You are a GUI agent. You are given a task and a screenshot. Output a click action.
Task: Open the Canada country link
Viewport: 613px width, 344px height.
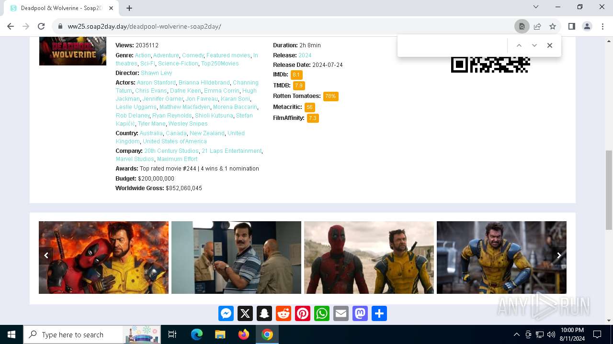pos(176,133)
